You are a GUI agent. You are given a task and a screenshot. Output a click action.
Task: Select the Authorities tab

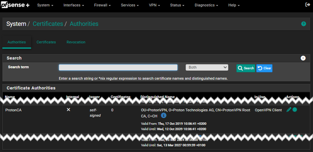(x=16, y=42)
